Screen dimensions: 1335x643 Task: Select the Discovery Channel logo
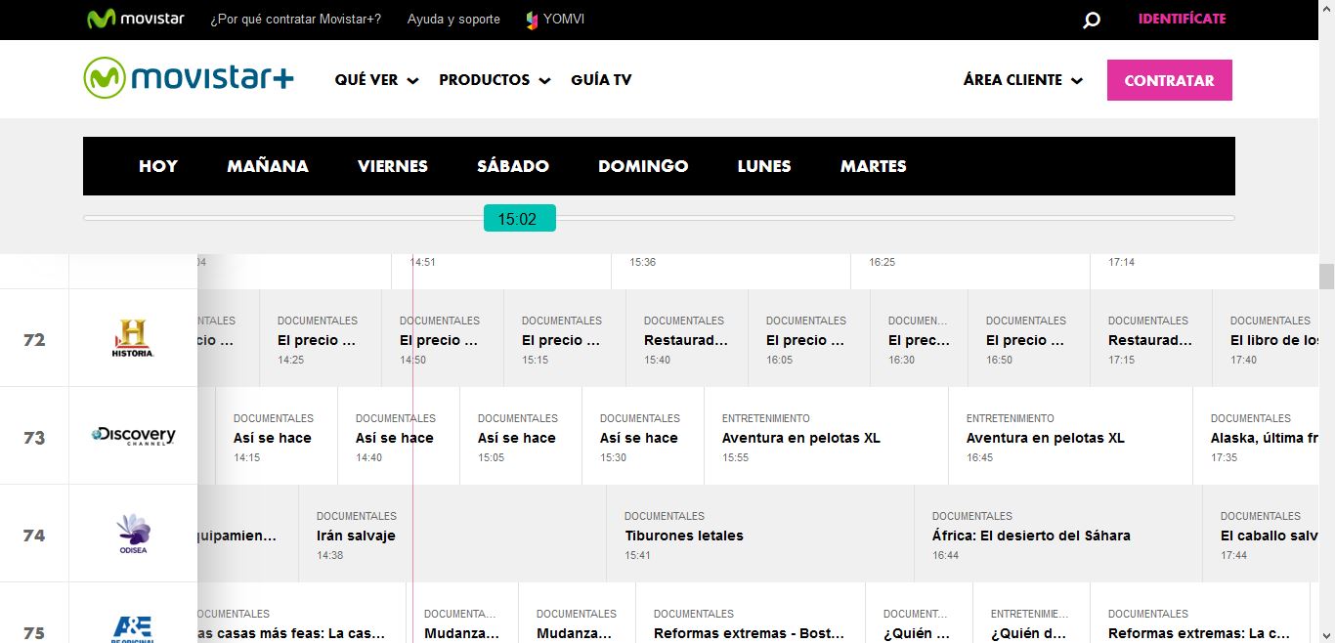click(133, 436)
